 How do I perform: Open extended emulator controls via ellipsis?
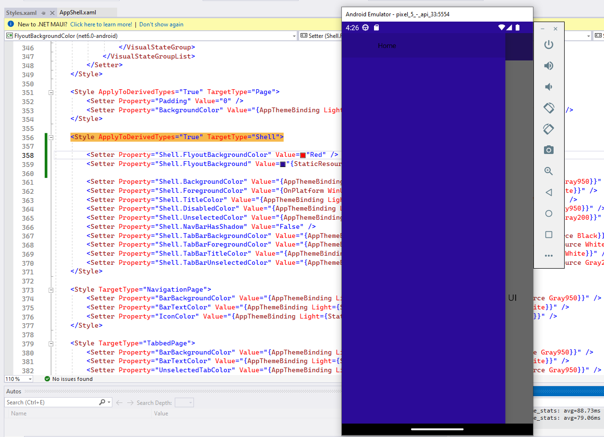coord(549,255)
